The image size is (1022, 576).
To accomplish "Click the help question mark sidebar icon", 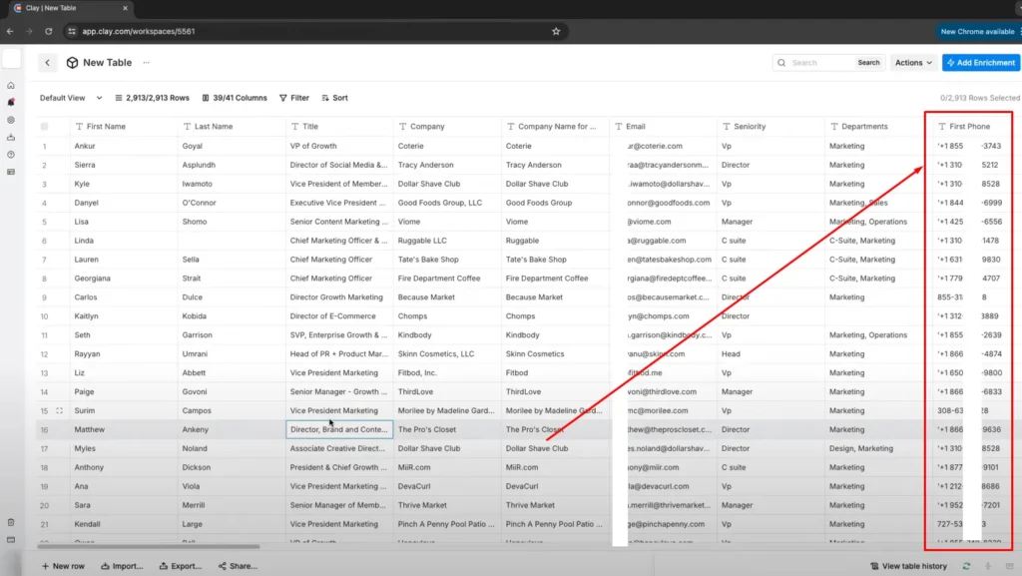I will 11,155.
